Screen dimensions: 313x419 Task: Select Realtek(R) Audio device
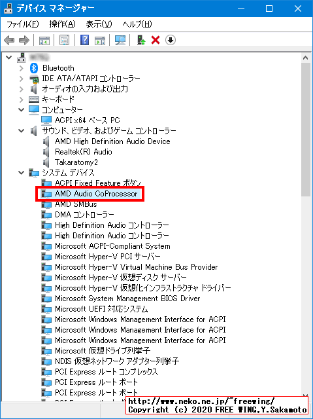[84, 152]
